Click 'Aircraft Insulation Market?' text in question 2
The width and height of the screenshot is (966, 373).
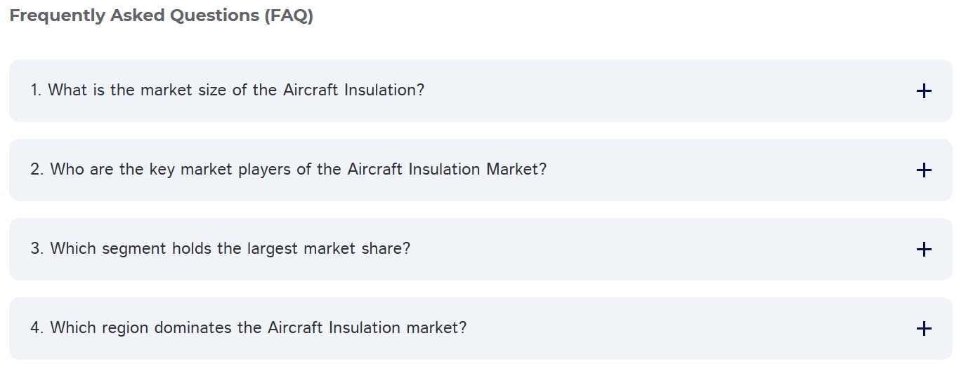[447, 170]
